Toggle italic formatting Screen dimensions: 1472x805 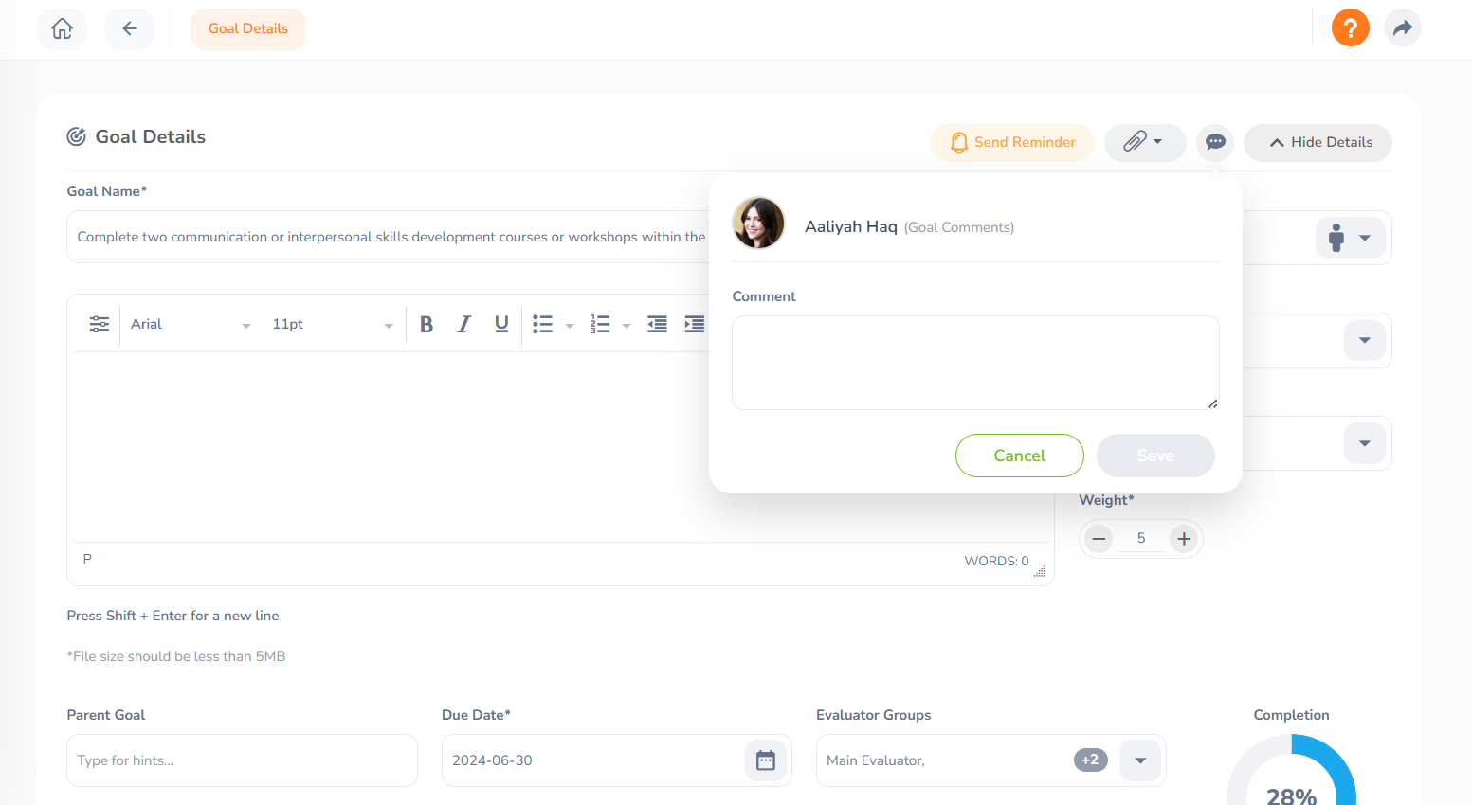pyautogui.click(x=463, y=324)
